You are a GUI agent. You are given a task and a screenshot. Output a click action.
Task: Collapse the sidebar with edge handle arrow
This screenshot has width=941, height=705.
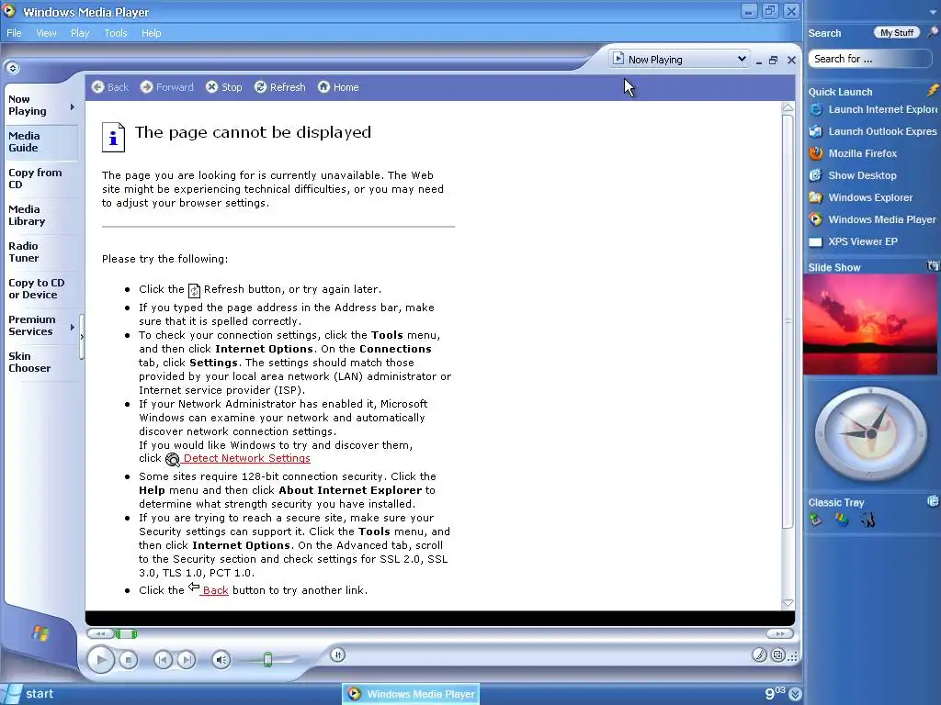click(x=82, y=337)
